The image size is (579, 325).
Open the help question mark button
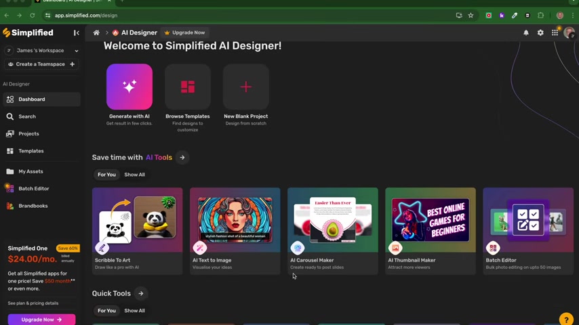(x=566, y=319)
